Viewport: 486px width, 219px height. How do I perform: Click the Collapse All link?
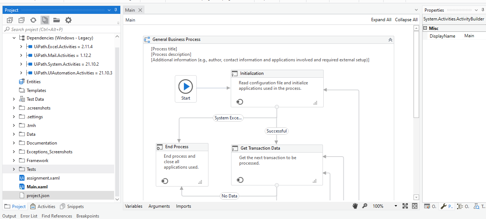[406, 19]
